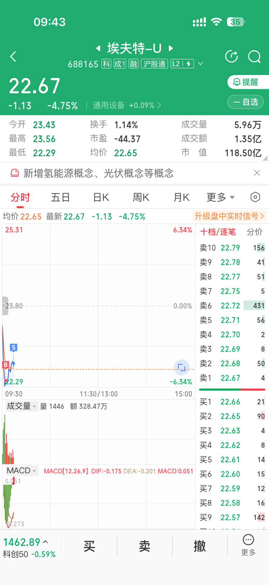
Task: Tap the 融 margin tag badge
Action: point(133,64)
